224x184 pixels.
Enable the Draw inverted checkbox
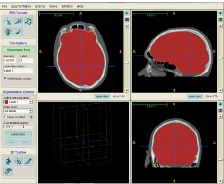point(5,117)
